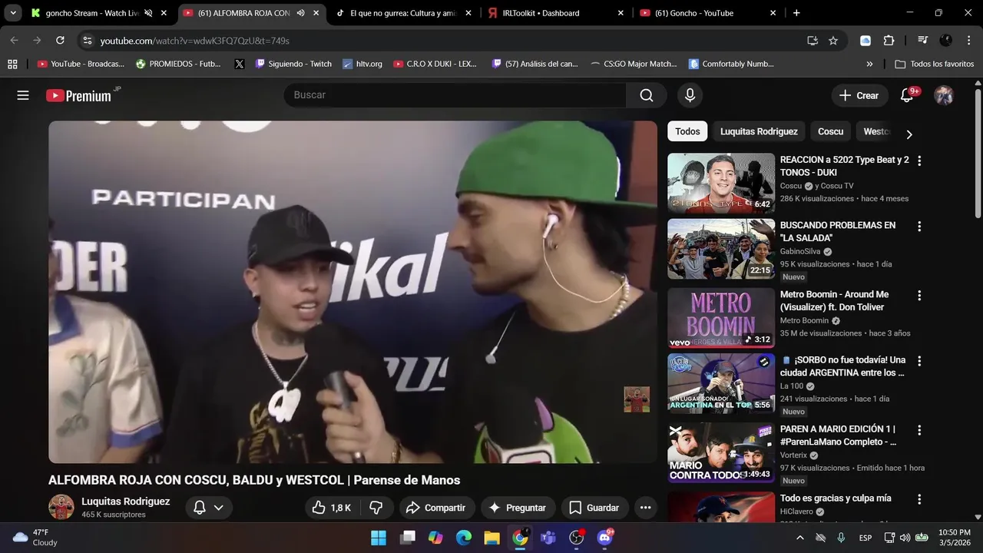Open options for Metro Boomin video

point(919,295)
